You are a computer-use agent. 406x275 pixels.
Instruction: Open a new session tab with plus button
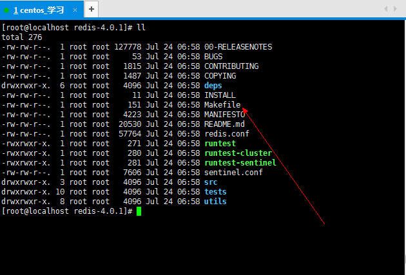tap(92, 9)
